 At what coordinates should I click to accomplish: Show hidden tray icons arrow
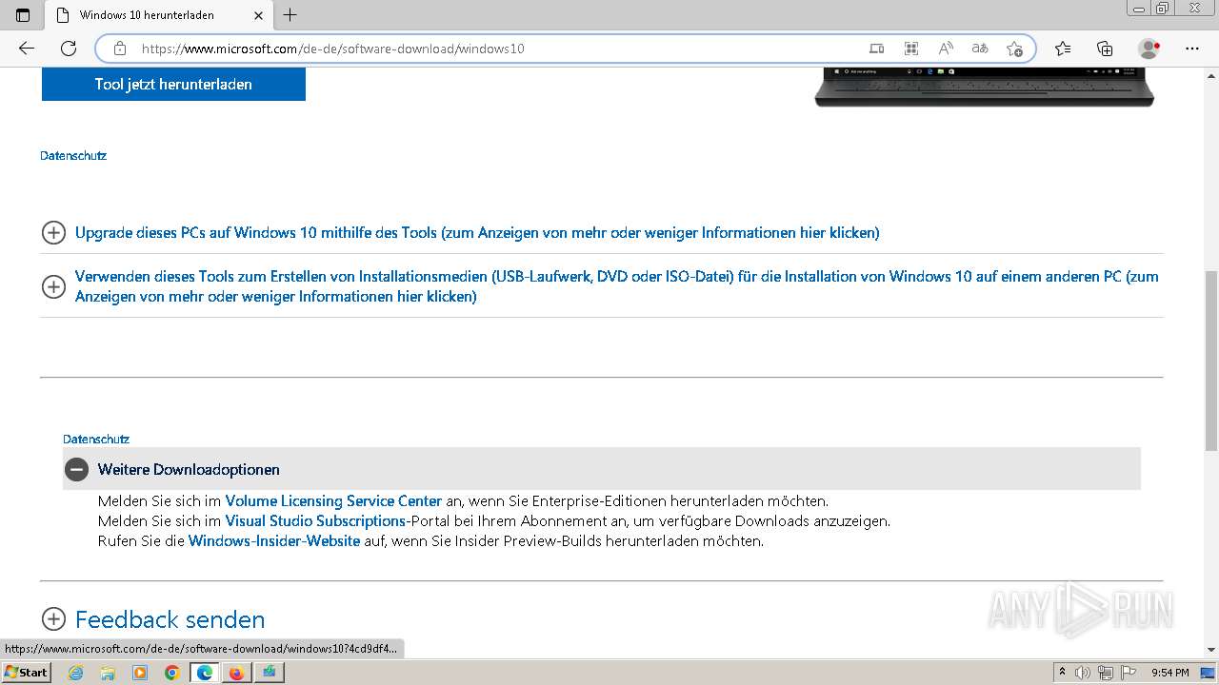[1062, 673]
